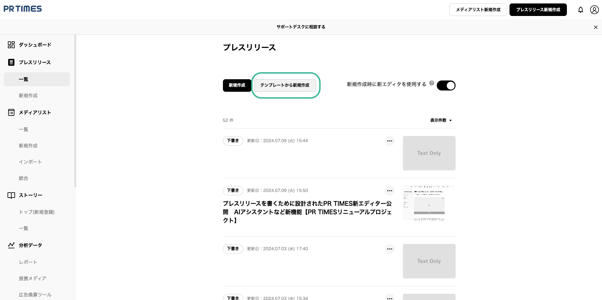Click the PR TIMES logo
The height and width of the screenshot is (300, 602).
tap(23, 9)
